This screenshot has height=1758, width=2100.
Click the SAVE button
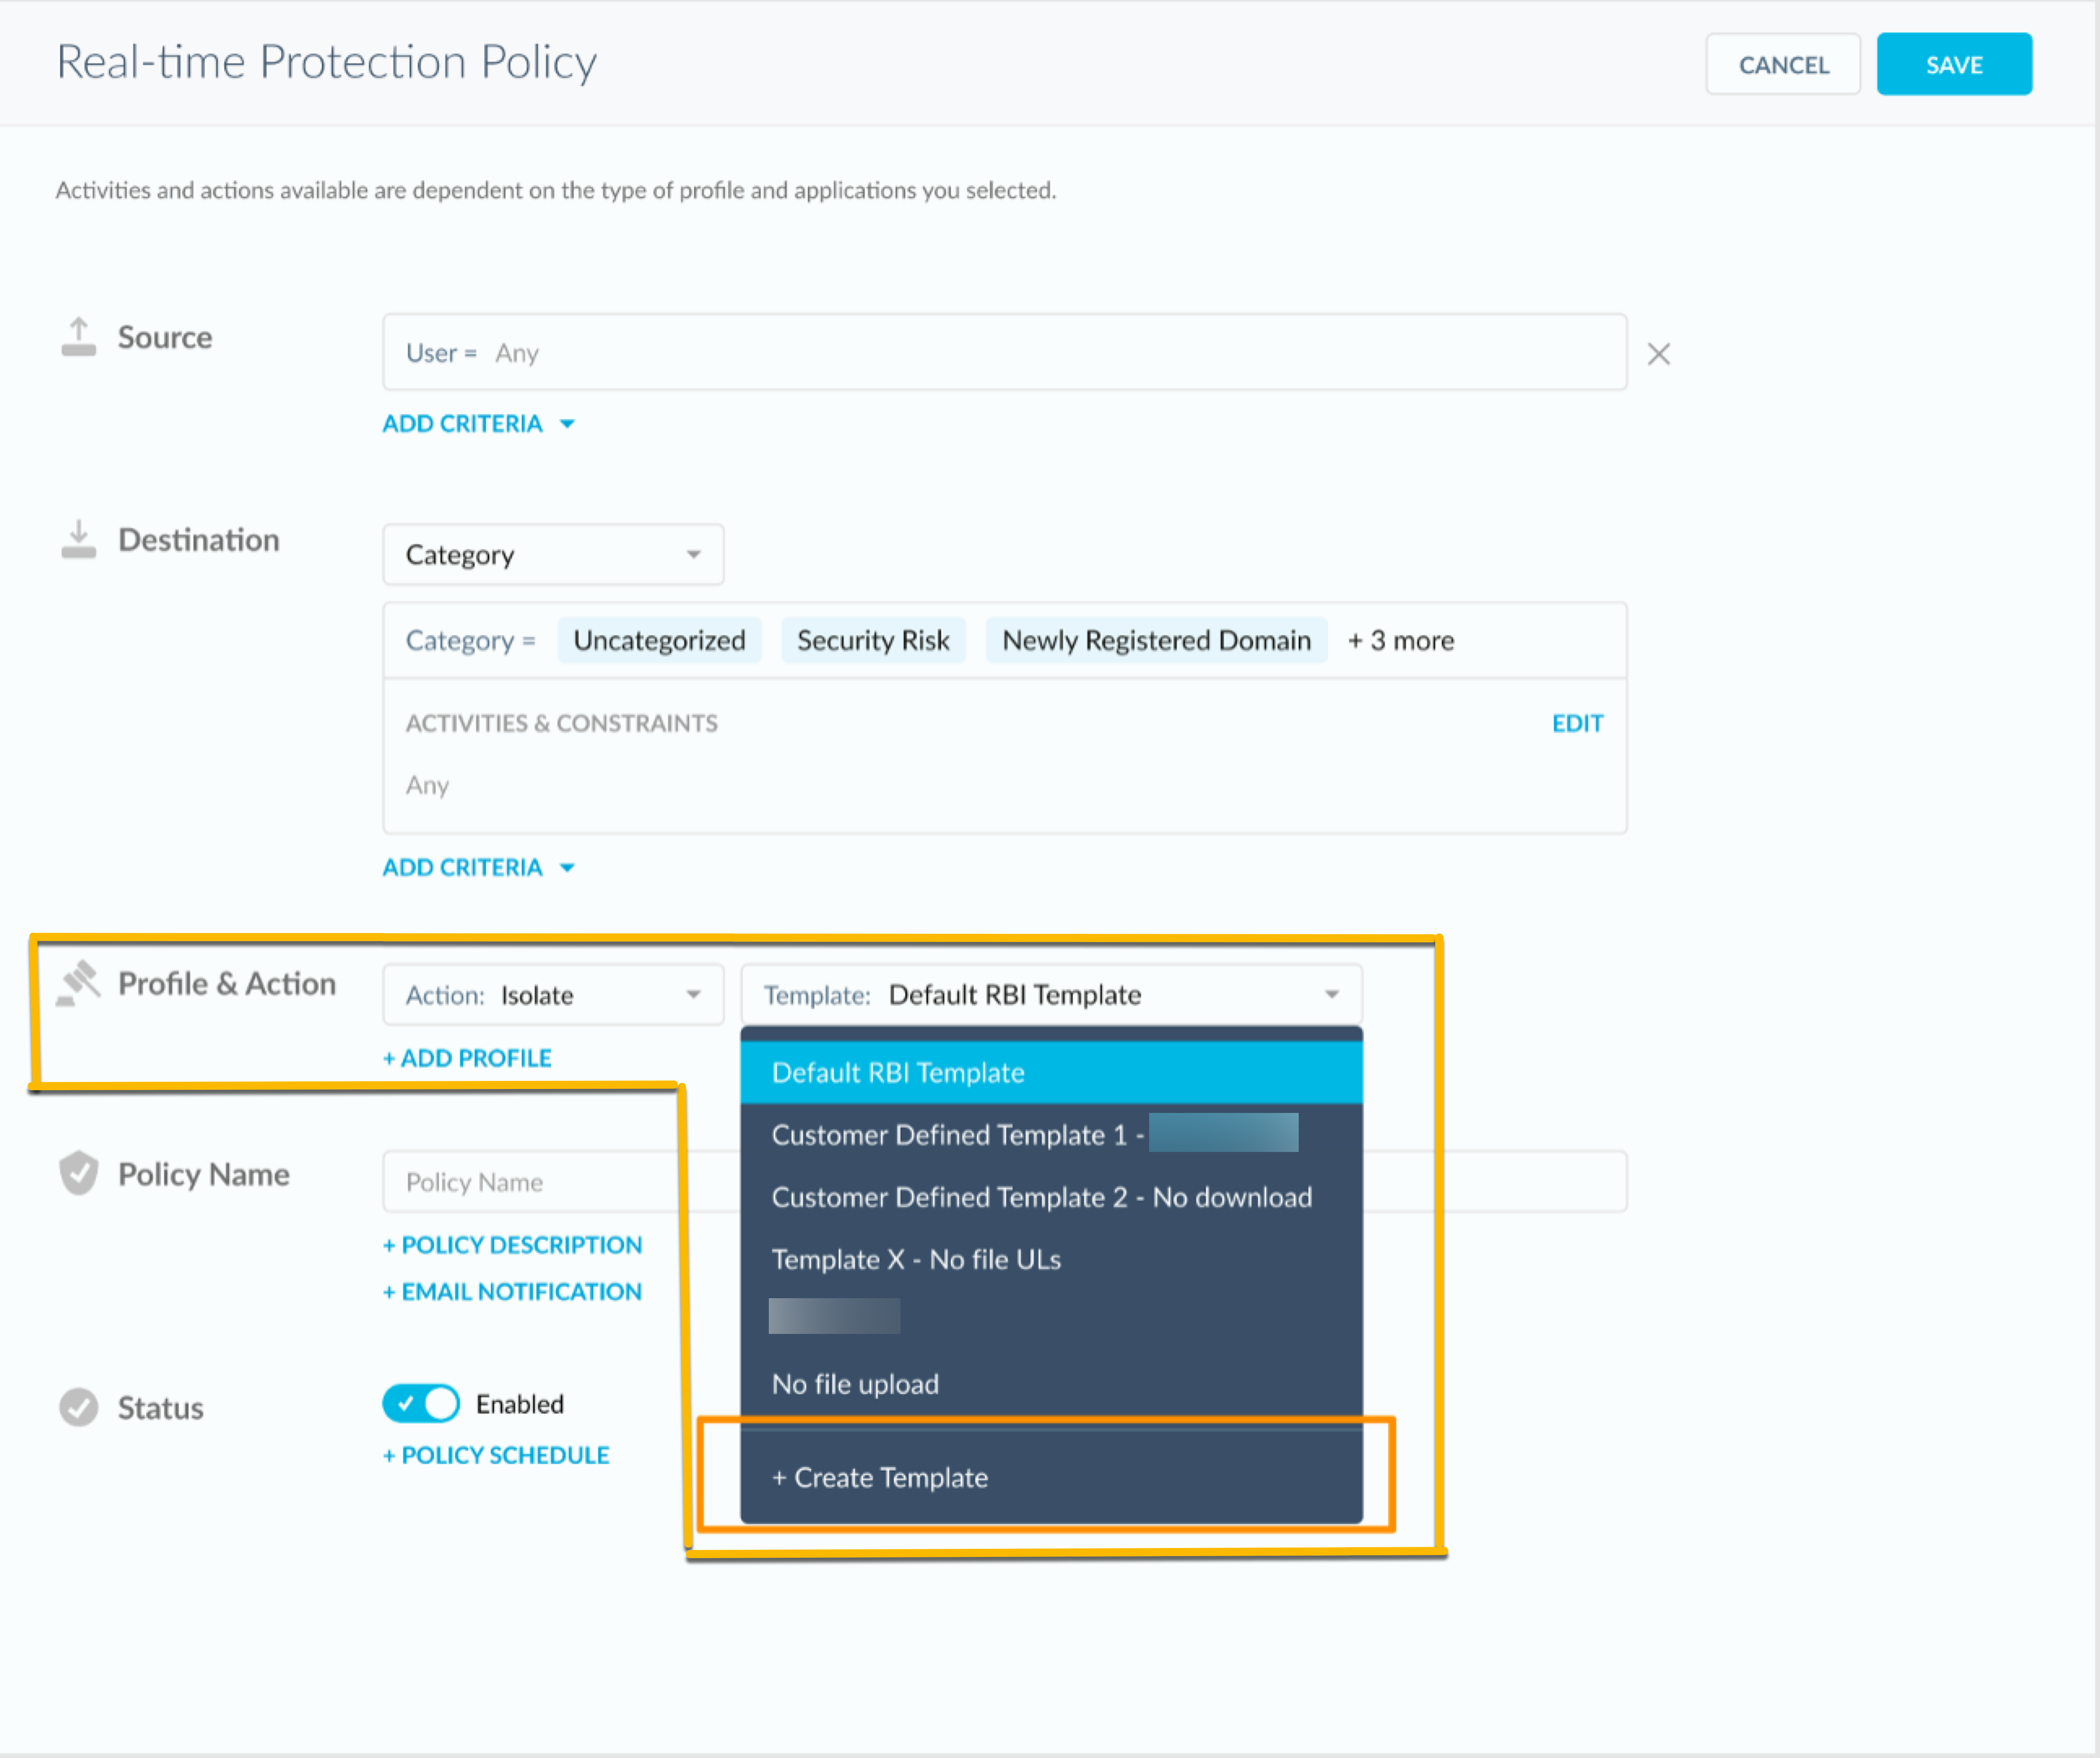pyautogui.click(x=1953, y=63)
